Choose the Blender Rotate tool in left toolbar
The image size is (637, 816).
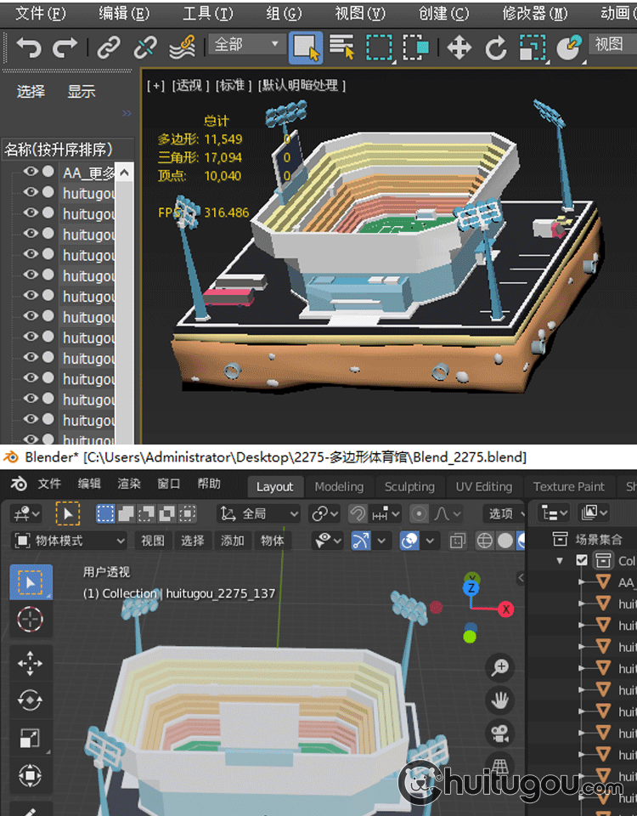(30, 700)
